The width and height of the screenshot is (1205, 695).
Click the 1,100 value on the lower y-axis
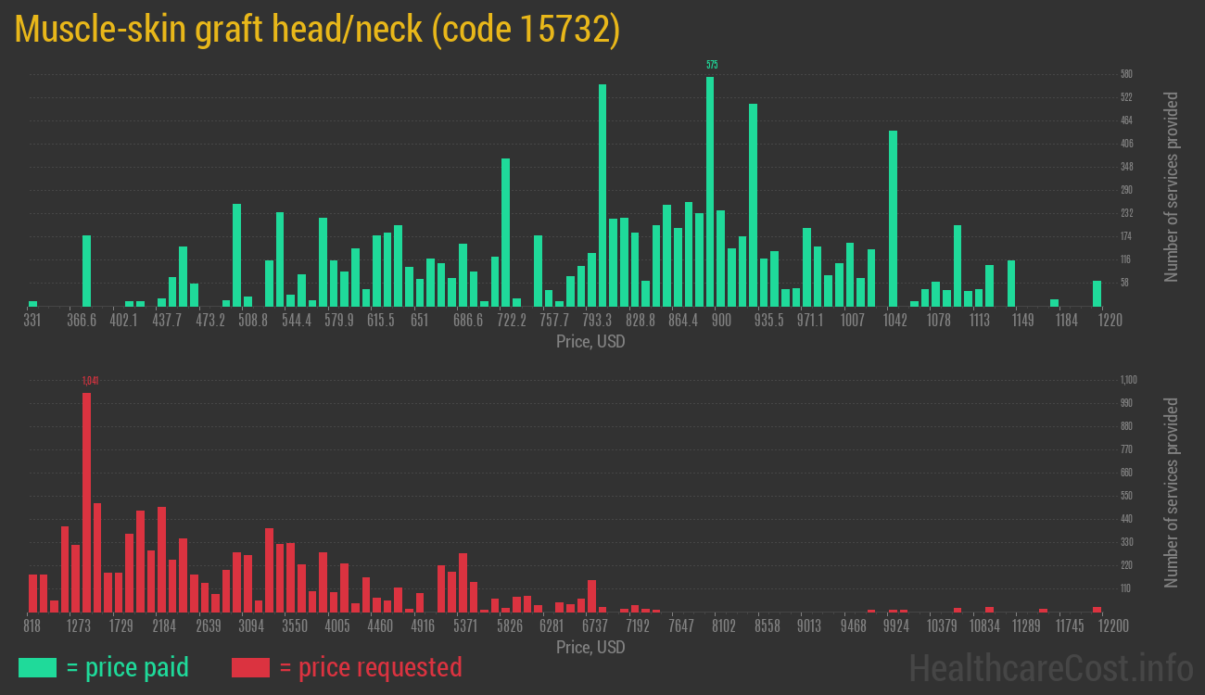coord(1128,380)
